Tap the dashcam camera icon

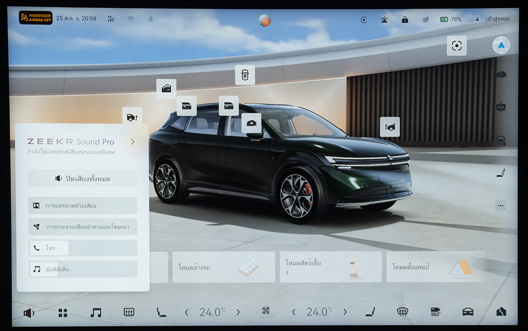pos(501,74)
